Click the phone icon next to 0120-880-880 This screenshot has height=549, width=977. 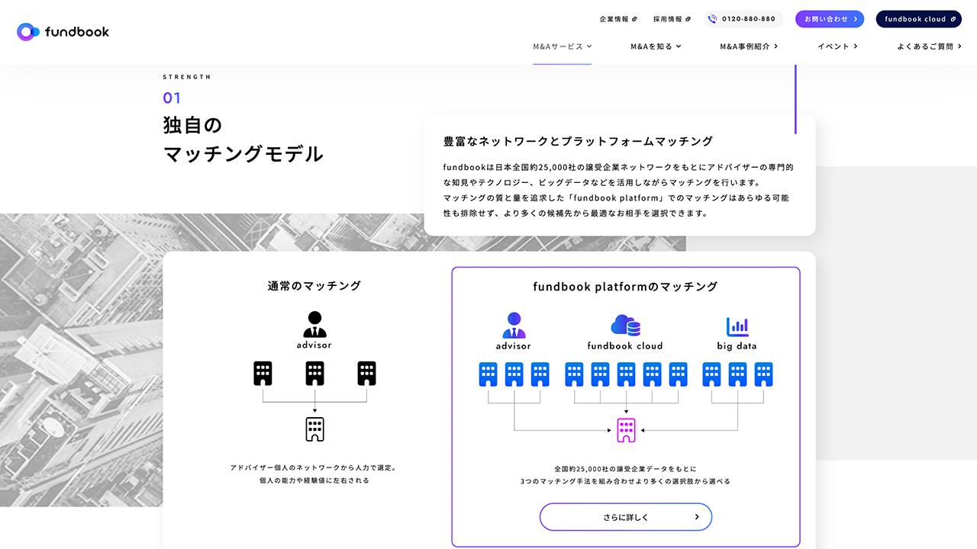[711, 18]
